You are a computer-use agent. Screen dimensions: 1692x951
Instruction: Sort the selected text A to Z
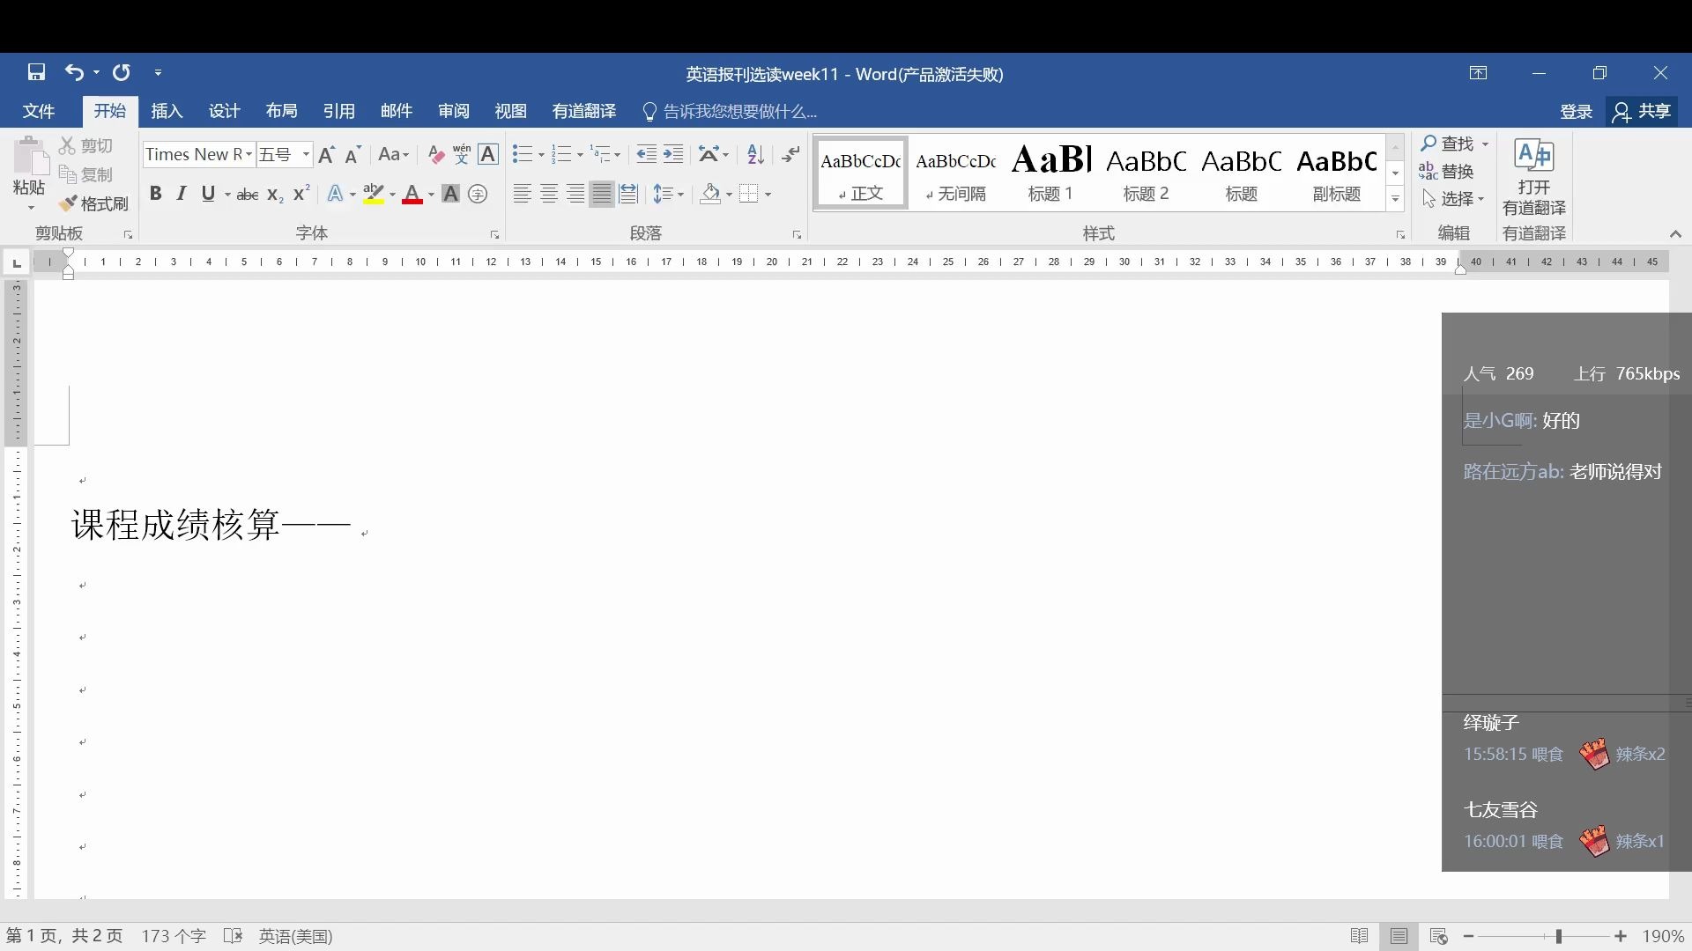click(x=755, y=155)
